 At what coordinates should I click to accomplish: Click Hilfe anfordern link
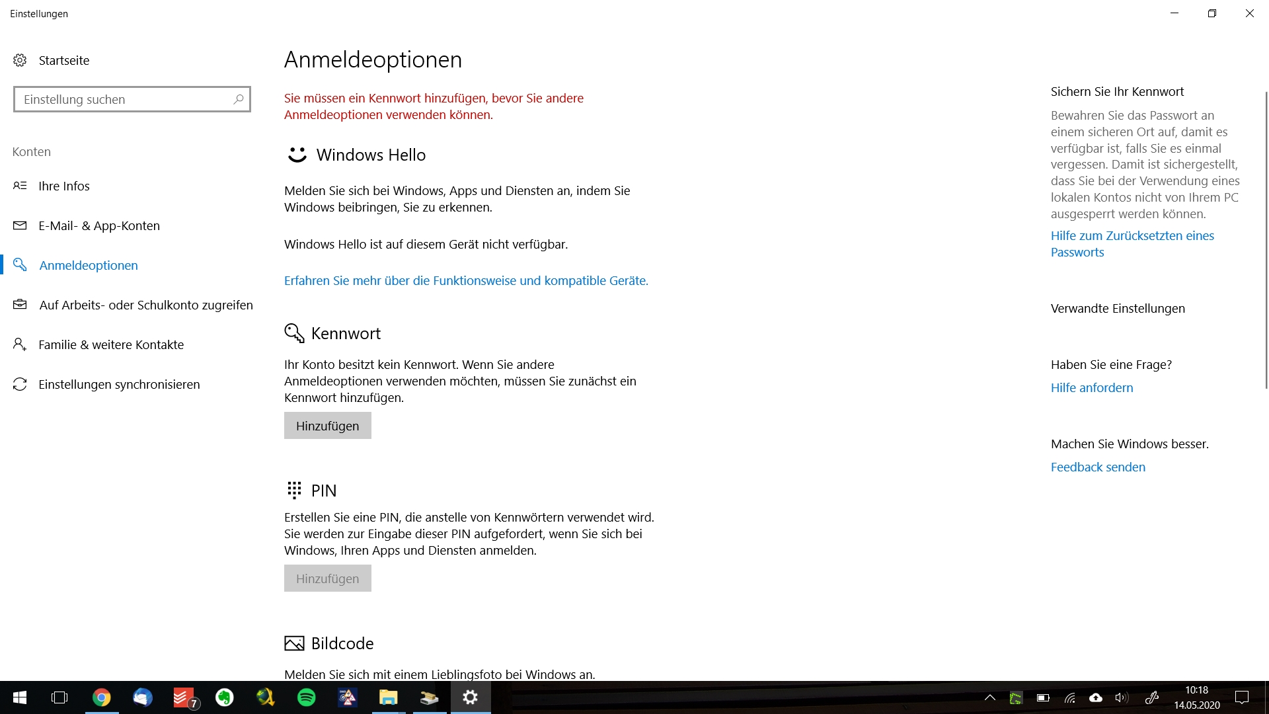coord(1091,387)
